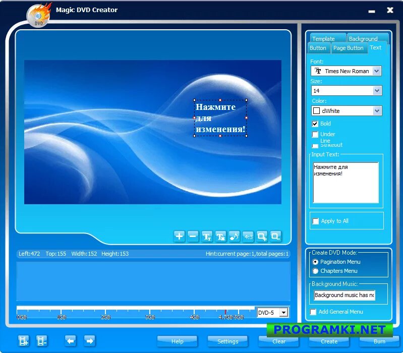
Task: Click the empty video list area
Action: [153, 281]
